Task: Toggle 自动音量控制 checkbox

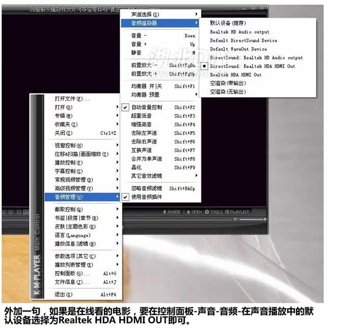Action: point(147,107)
